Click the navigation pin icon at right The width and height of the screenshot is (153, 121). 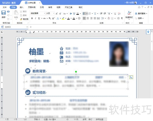tap(148, 32)
